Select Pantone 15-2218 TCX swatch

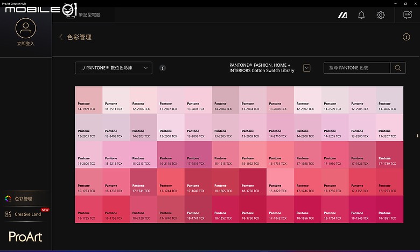pyautogui.click(x=116, y=155)
